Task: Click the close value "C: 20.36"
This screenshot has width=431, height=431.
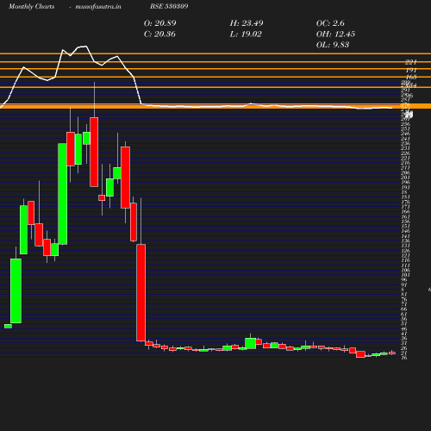Action: pyautogui.click(x=159, y=34)
